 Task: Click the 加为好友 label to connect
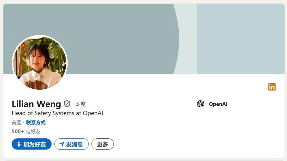(35, 144)
